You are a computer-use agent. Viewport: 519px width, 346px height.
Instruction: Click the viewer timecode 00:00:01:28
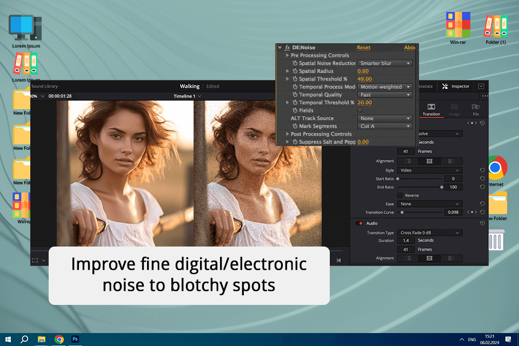click(x=60, y=96)
